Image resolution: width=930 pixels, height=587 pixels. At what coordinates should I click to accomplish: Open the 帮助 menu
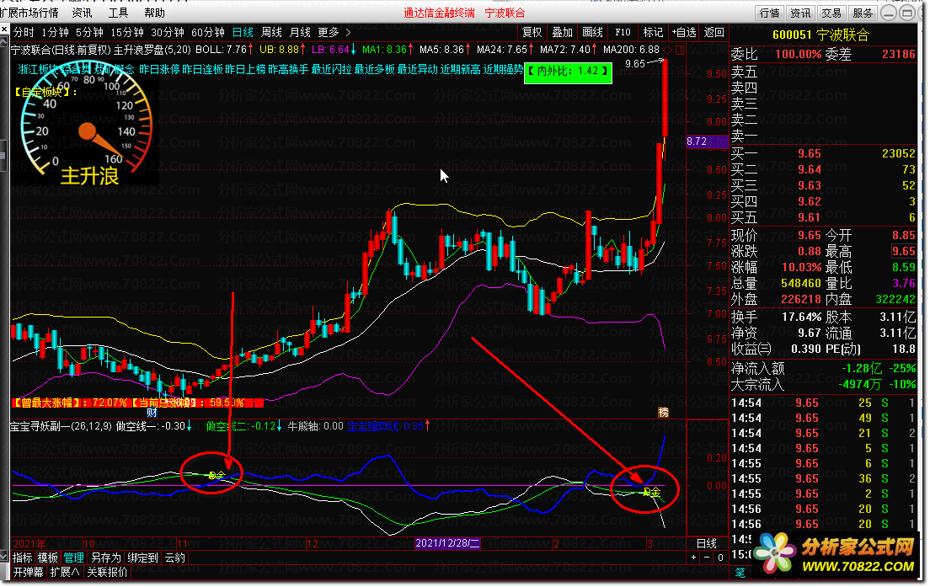(x=154, y=13)
